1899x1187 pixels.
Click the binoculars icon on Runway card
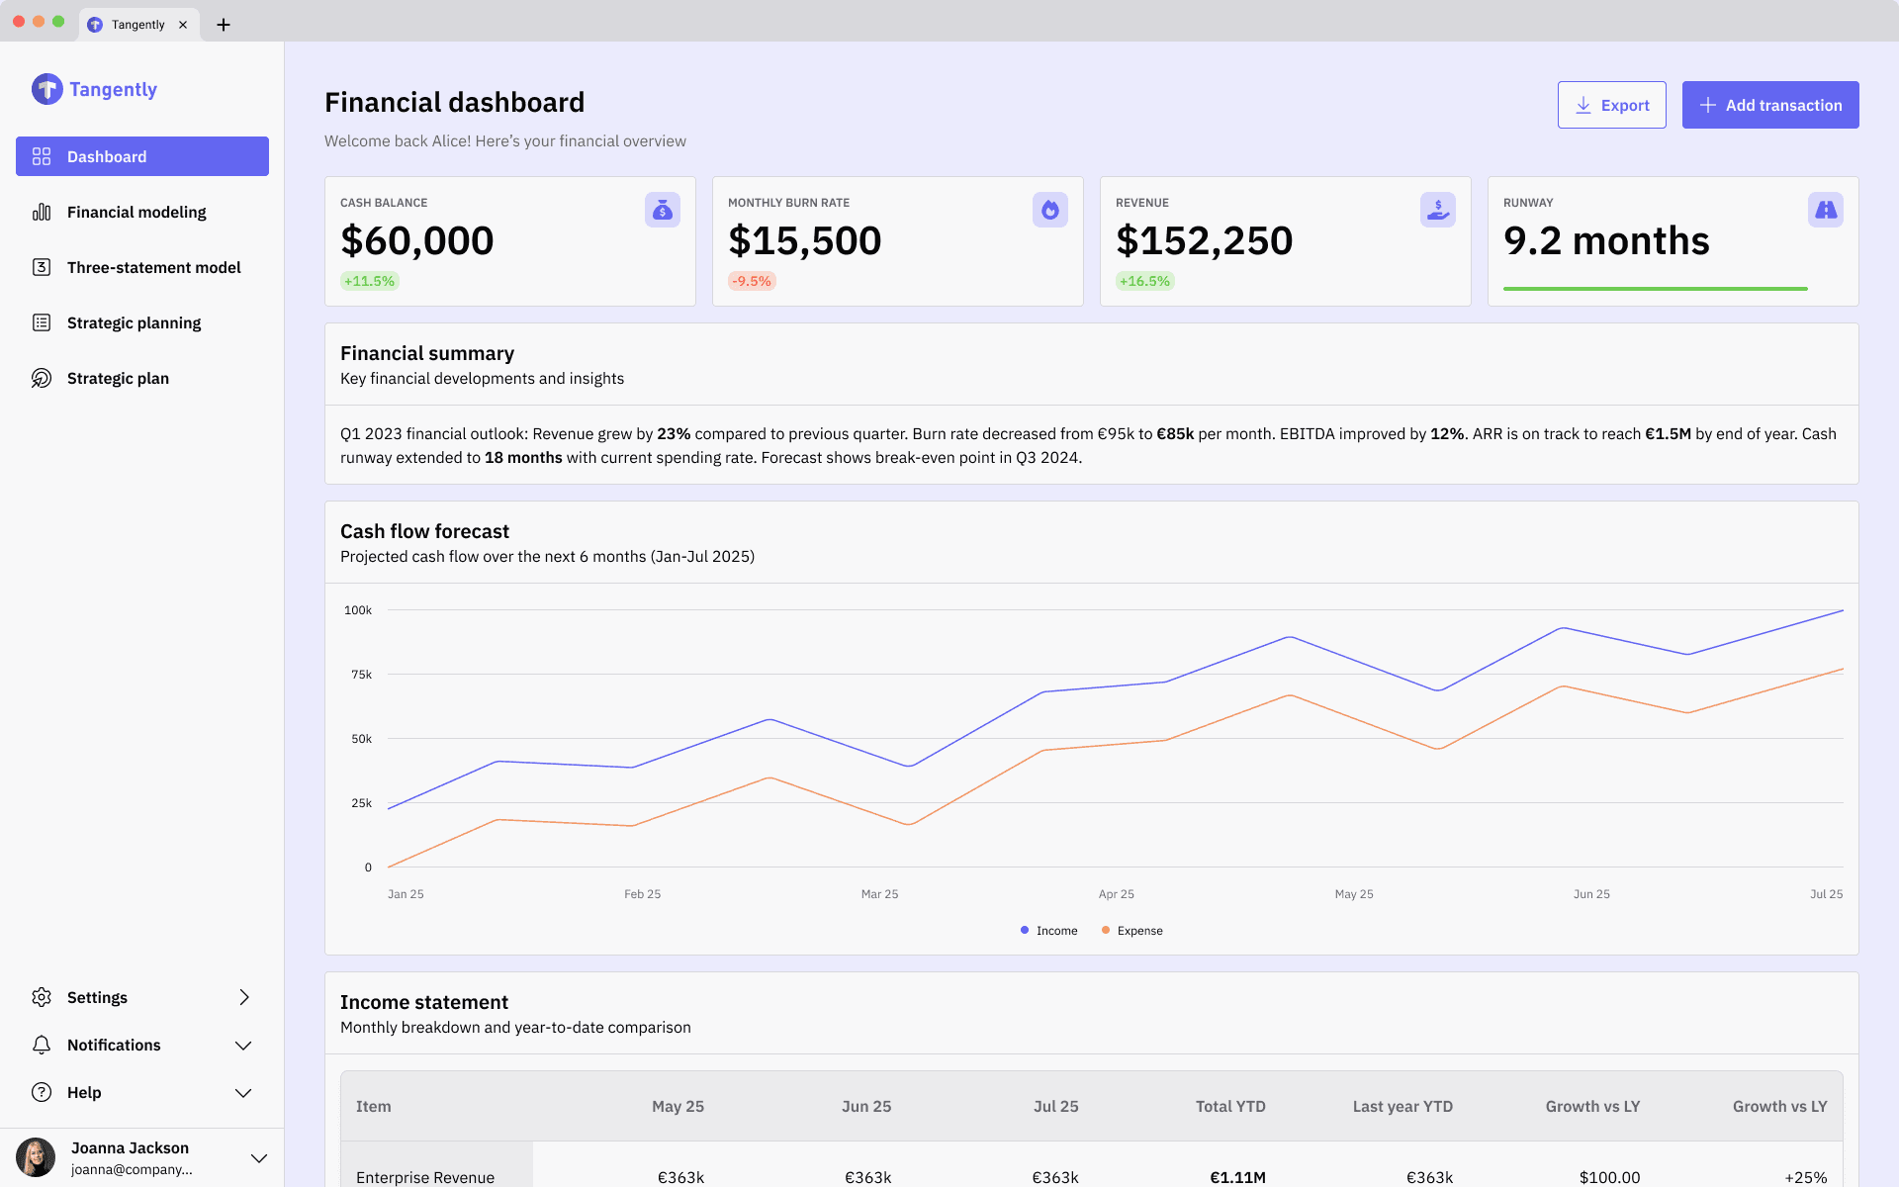[1825, 210]
